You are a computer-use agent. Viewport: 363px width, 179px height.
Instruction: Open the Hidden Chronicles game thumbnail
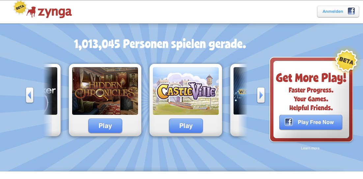coord(105,91)
